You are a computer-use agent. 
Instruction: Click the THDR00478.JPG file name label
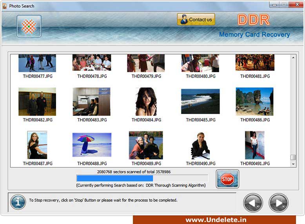92,76
